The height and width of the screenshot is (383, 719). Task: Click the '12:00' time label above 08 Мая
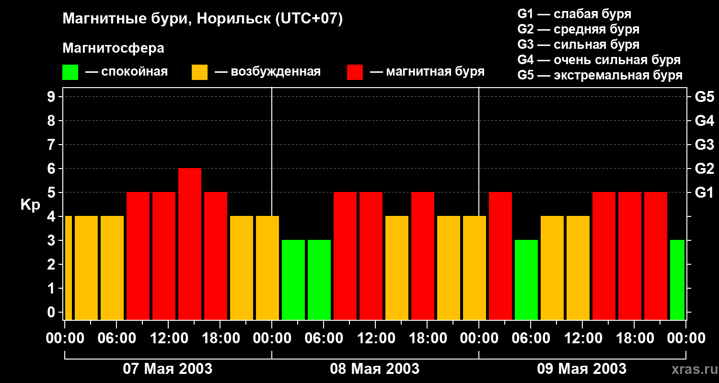[x=376, y=339]
